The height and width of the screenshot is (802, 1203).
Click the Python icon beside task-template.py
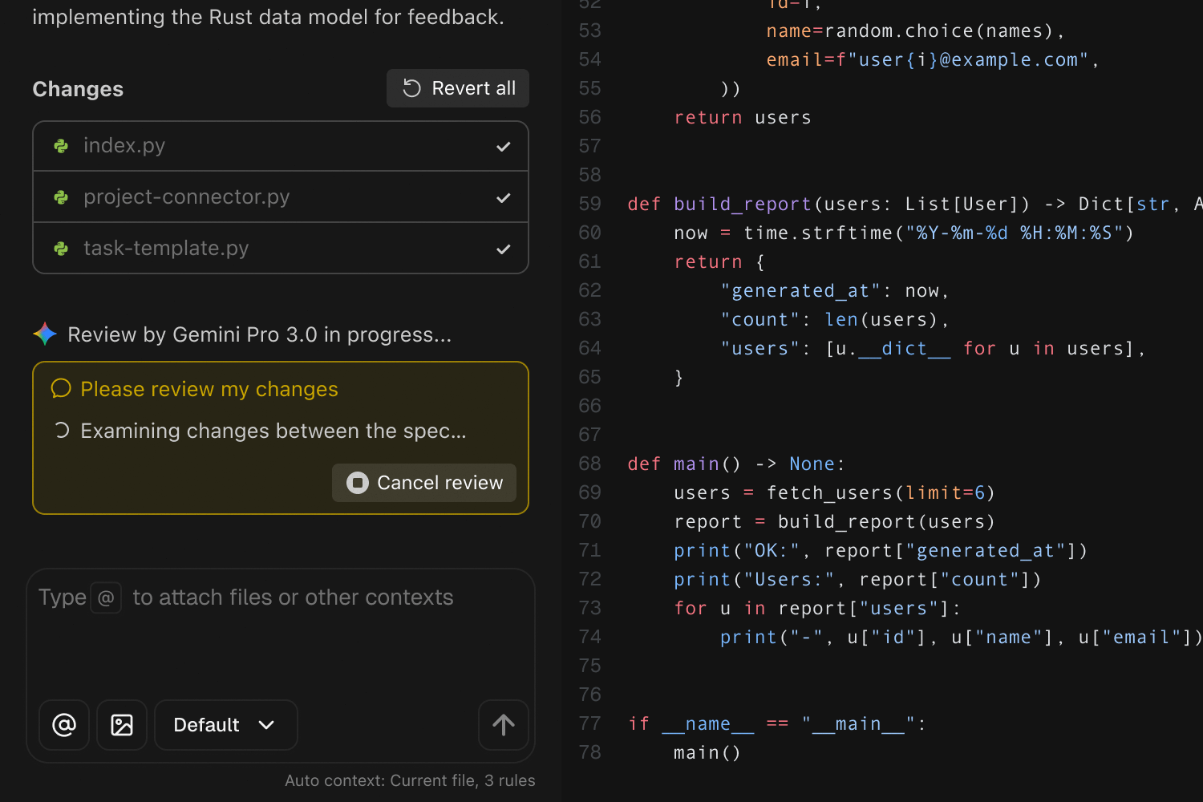pos(61,249)
